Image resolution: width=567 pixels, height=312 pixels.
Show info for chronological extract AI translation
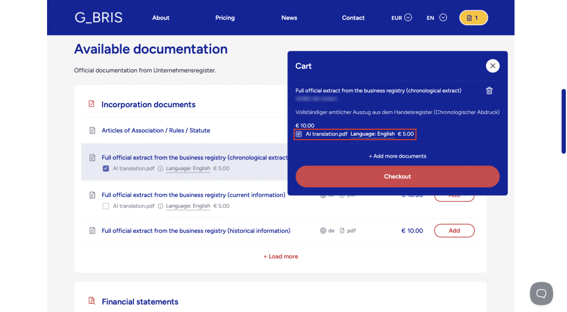tap(160, 169)
